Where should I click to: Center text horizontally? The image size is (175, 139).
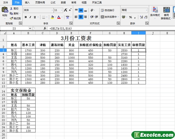[x=81, y=17]
